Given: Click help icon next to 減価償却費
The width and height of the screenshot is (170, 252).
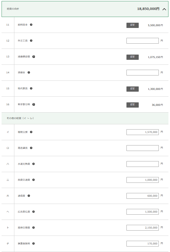Looking at the screenshot, I should tap(34, 57).
